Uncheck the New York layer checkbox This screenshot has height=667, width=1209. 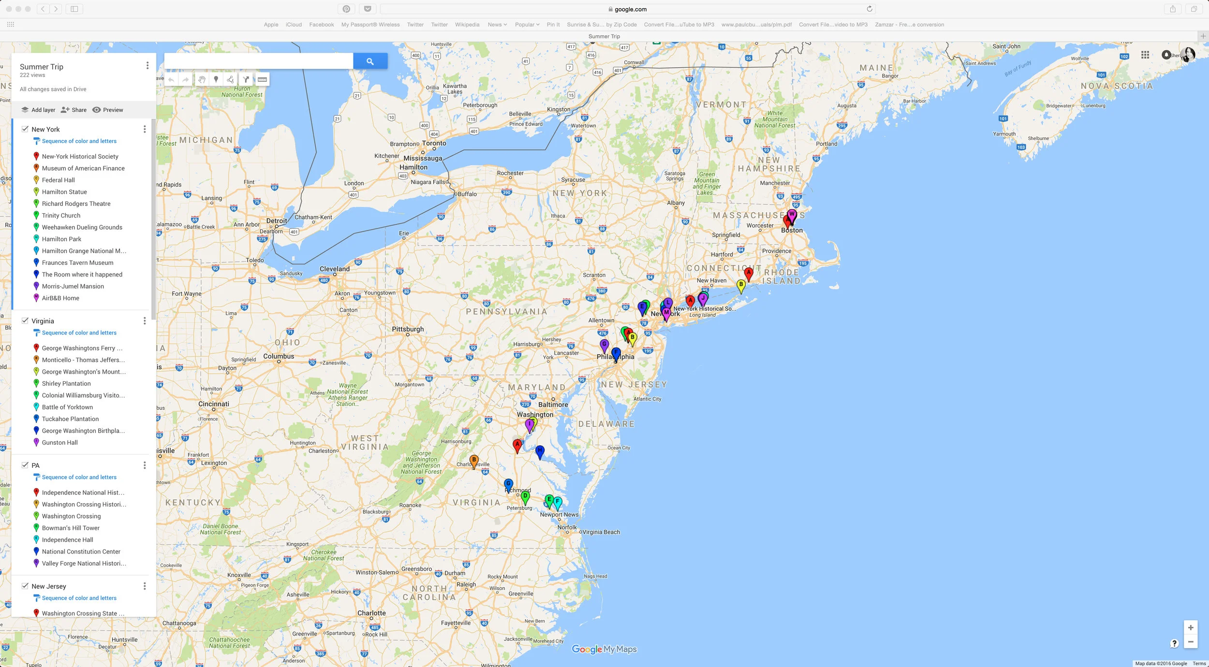tap(25, 129)
